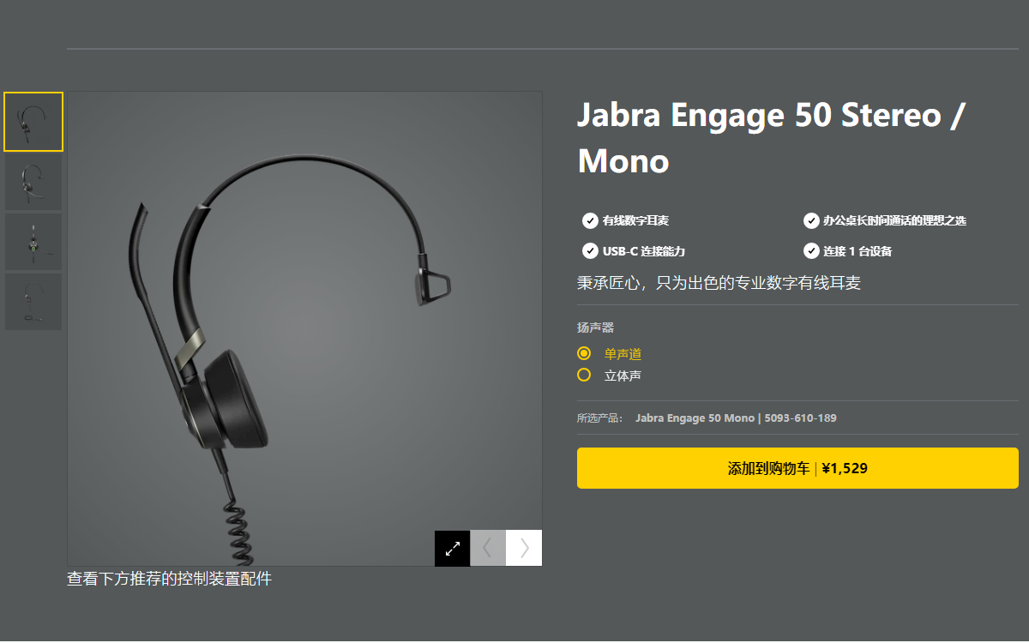Image resolution: width=1029 pixels, height=643 pixels.
Task: Choose the 立体声 speaker option label
Action: [x=623, y=376]
